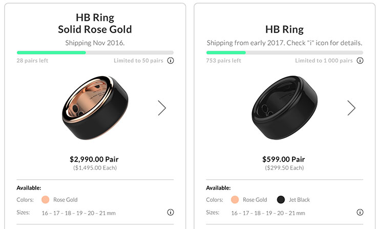The height and width of the screenshot is (229, 379).
Task: Open "HB Ring Solid Rose Gold" title
Action: coord(95,23)
